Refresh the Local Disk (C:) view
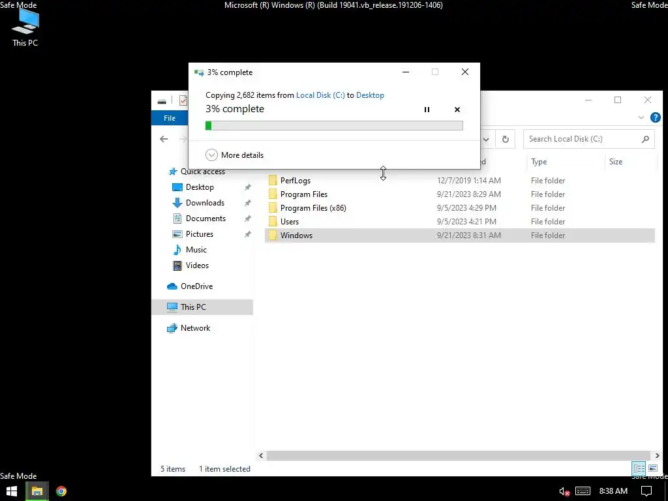Screen dimensions: 668x501 506,139
